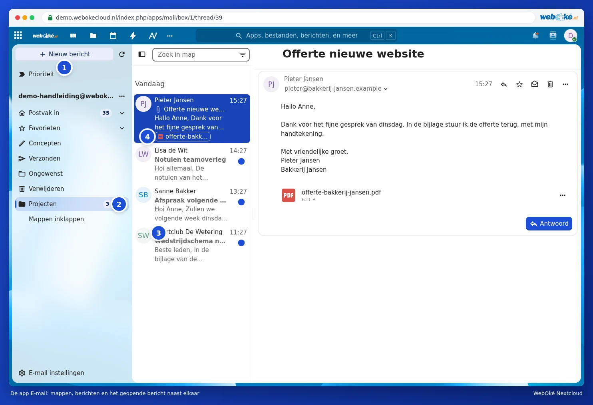This screenshot has height=405, width=593.
Task: Open the Concepten folder
Action: (x=72, y=143)
